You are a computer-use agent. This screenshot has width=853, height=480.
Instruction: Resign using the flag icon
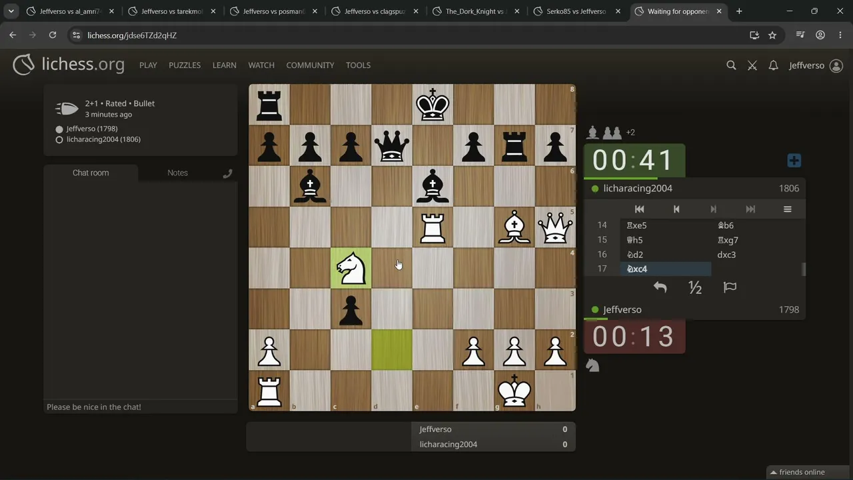pyautogui.click(x=730, y=287)
